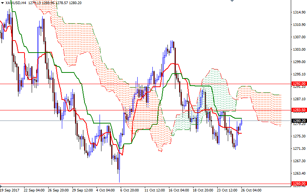Click the 1275.30 price axis value

point(299,136)
